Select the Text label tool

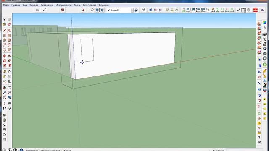[9, 76]
